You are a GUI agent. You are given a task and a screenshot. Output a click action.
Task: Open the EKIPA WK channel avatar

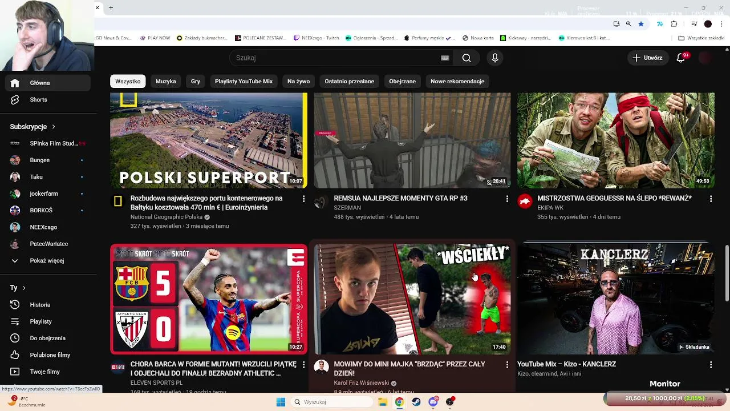point(525,201)
